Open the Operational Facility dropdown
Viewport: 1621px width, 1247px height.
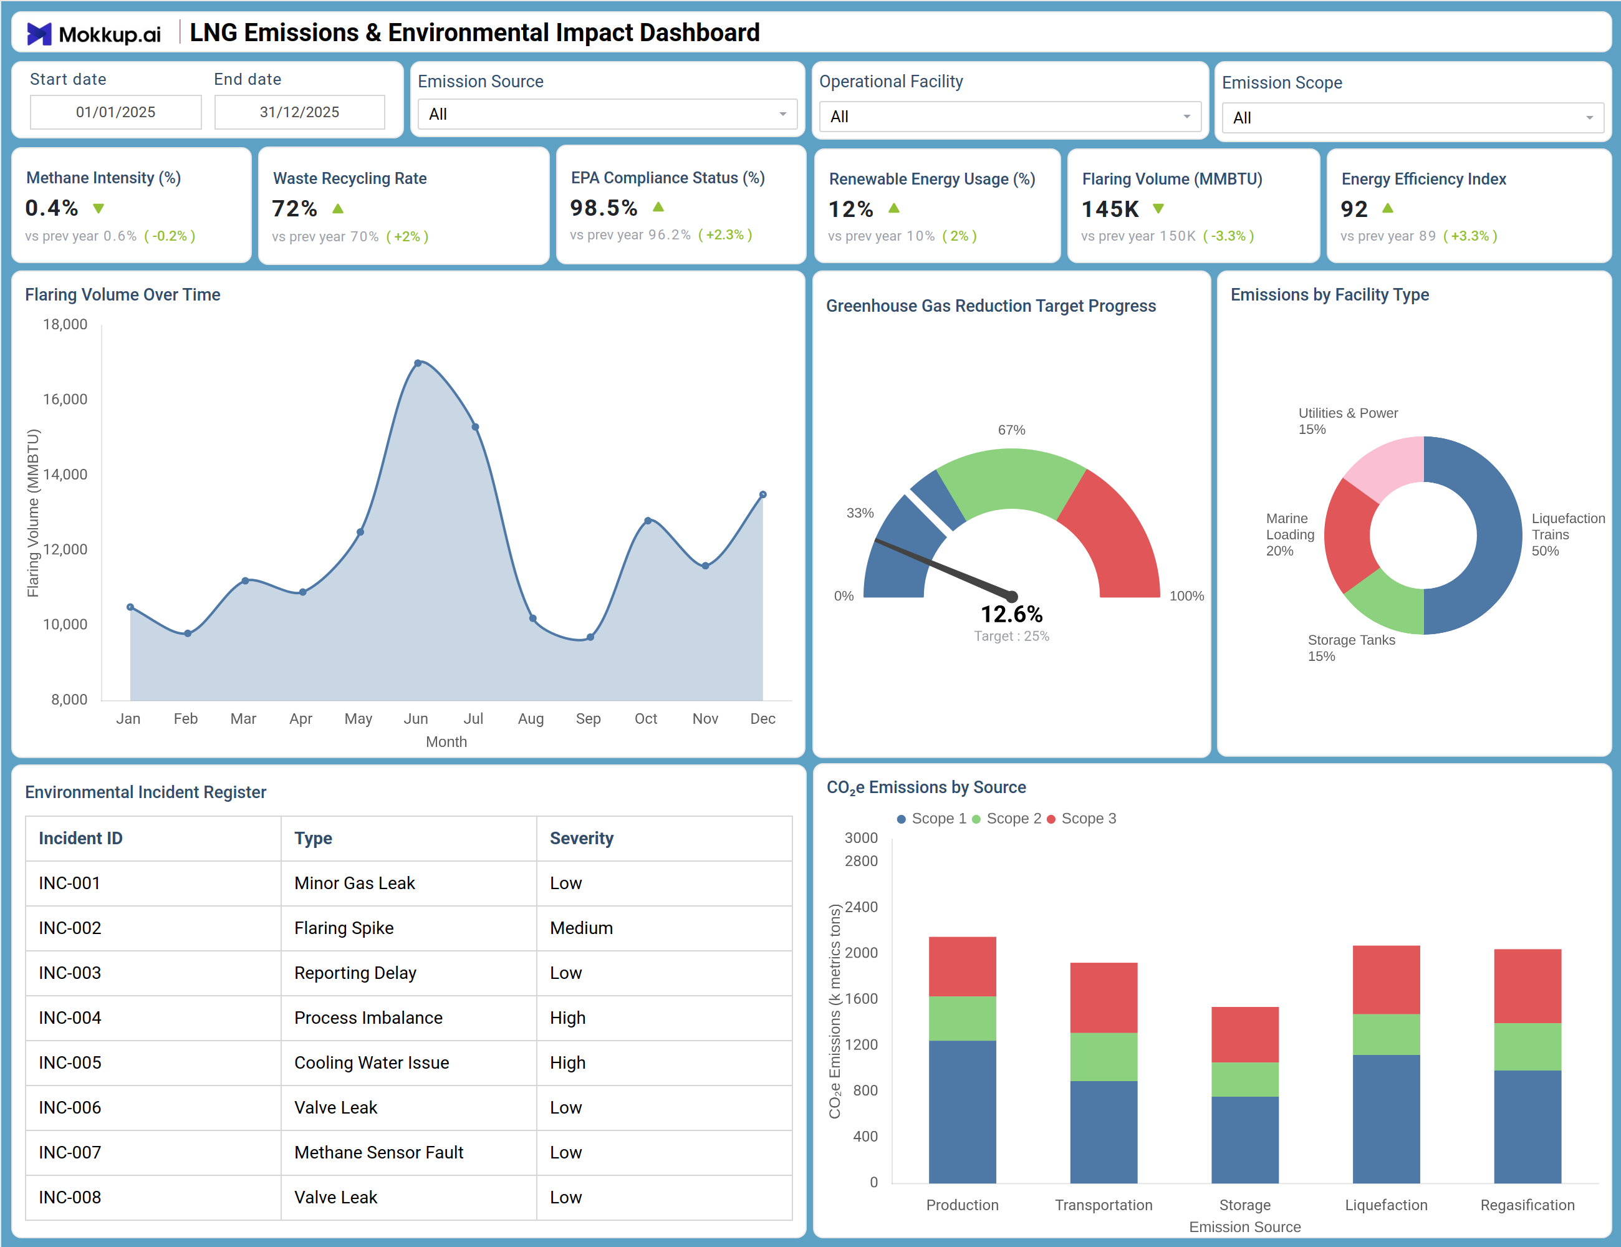1010,117
